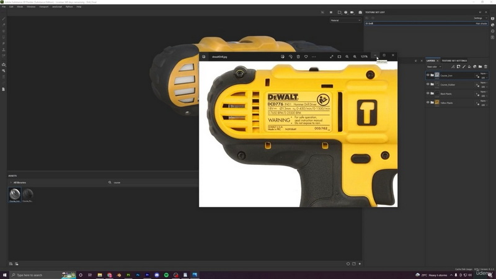
Task: Open the File menu
Action: pos(4,7)
